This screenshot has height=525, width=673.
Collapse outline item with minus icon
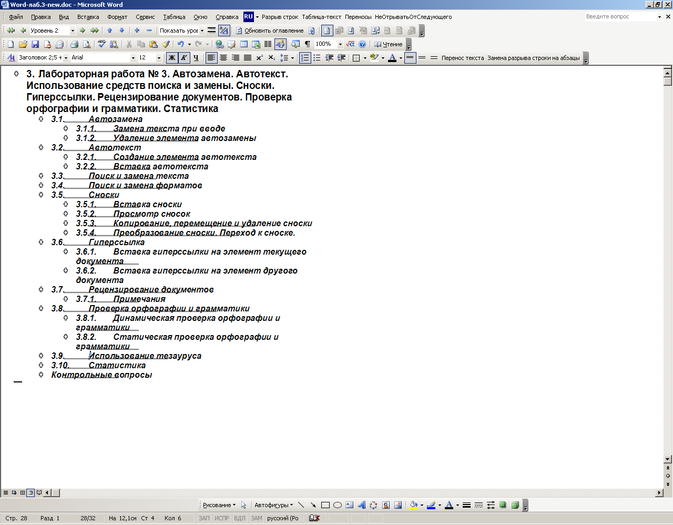tap(149, 31)
